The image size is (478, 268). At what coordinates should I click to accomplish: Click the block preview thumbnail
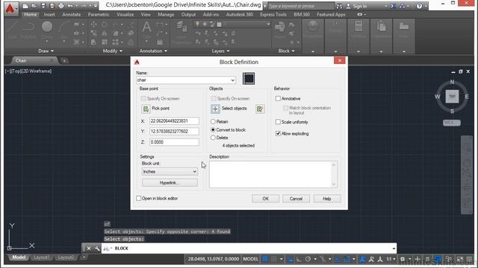click(x=249, y=79)
